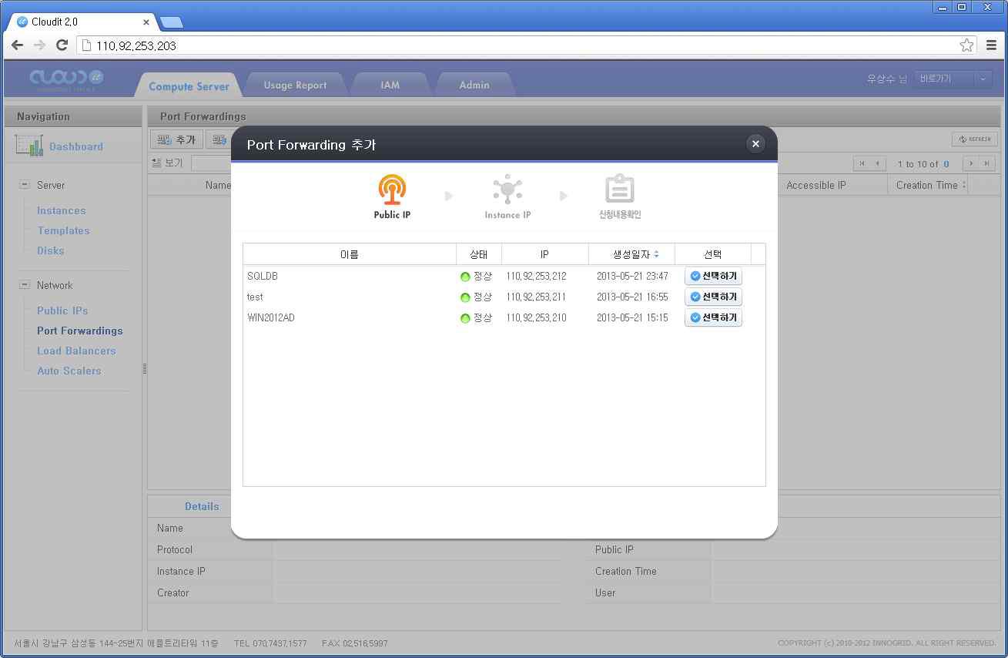Open Instances in the navigation
The height and width of the screenshot is (658, 1008).
pyautogui.click(x=62, y=210)
